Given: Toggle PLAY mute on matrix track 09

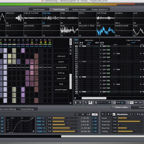Looking at the screenshot, I should pyautogui.click(x=10, y=46).
